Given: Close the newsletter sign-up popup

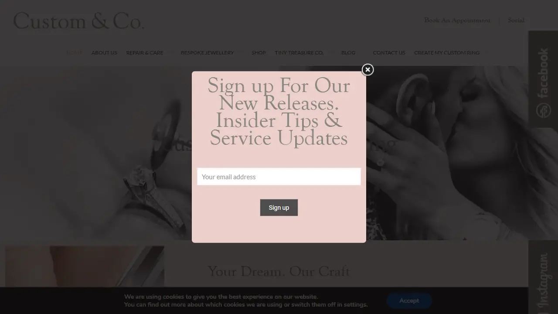Looking at the screenshot, I should (x=367, y=70).
